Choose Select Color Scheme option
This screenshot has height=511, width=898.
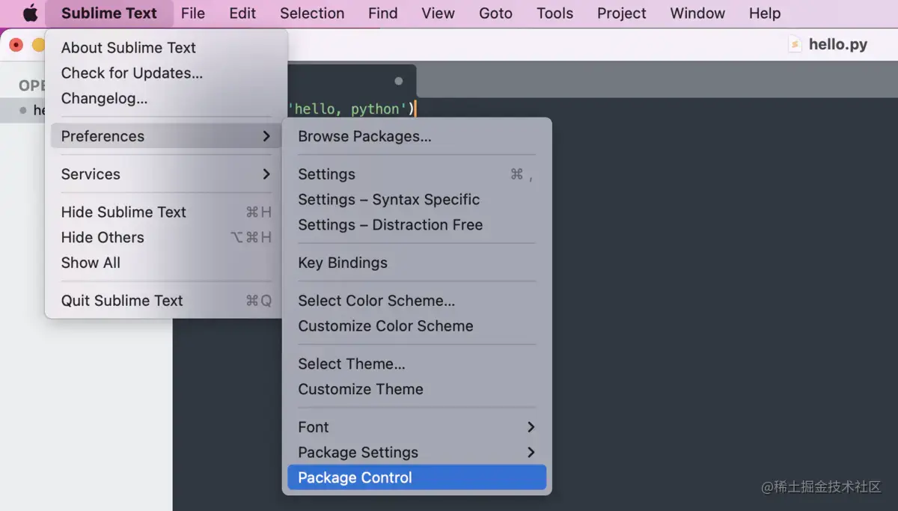coord(376,301)
